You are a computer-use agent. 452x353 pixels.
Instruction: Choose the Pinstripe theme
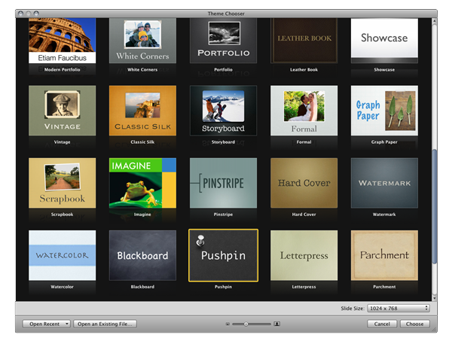(223, 183)
